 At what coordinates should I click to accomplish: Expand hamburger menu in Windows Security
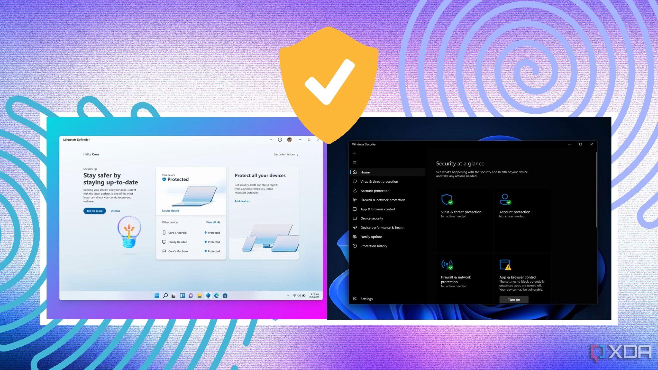click(x=355, y=163)
